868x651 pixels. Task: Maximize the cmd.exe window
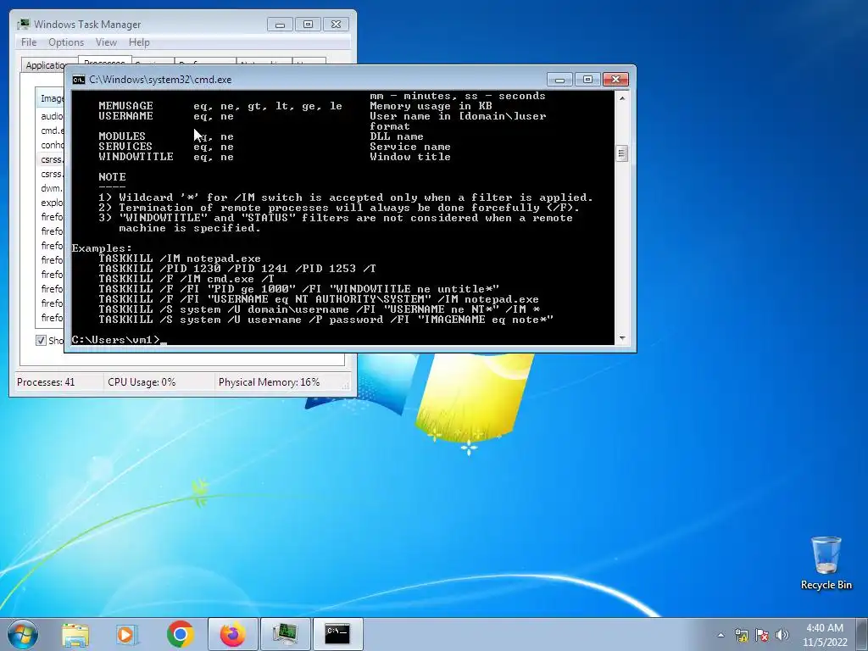[x=587, y=80]
